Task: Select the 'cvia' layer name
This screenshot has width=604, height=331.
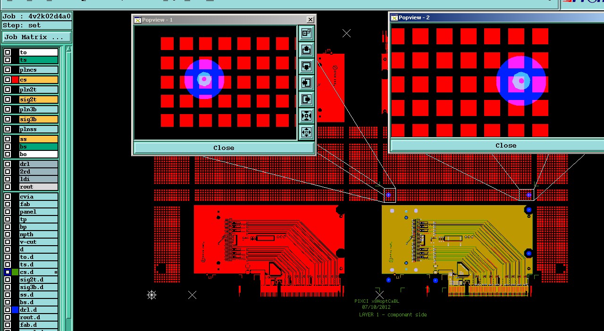Action: coord(39,197)
